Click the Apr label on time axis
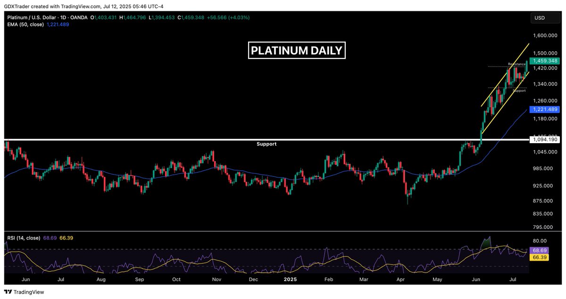The width and height of the screenshot is (566, 299). click(401, 280)
